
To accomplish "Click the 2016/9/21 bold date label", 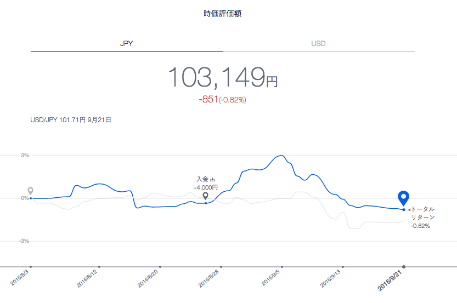I will 390,281.
